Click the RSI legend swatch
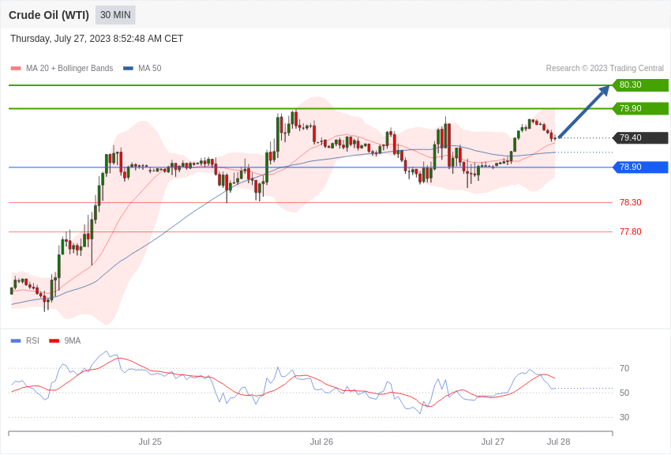This screenshot has height=455, width=671. [x=16, y=341]
